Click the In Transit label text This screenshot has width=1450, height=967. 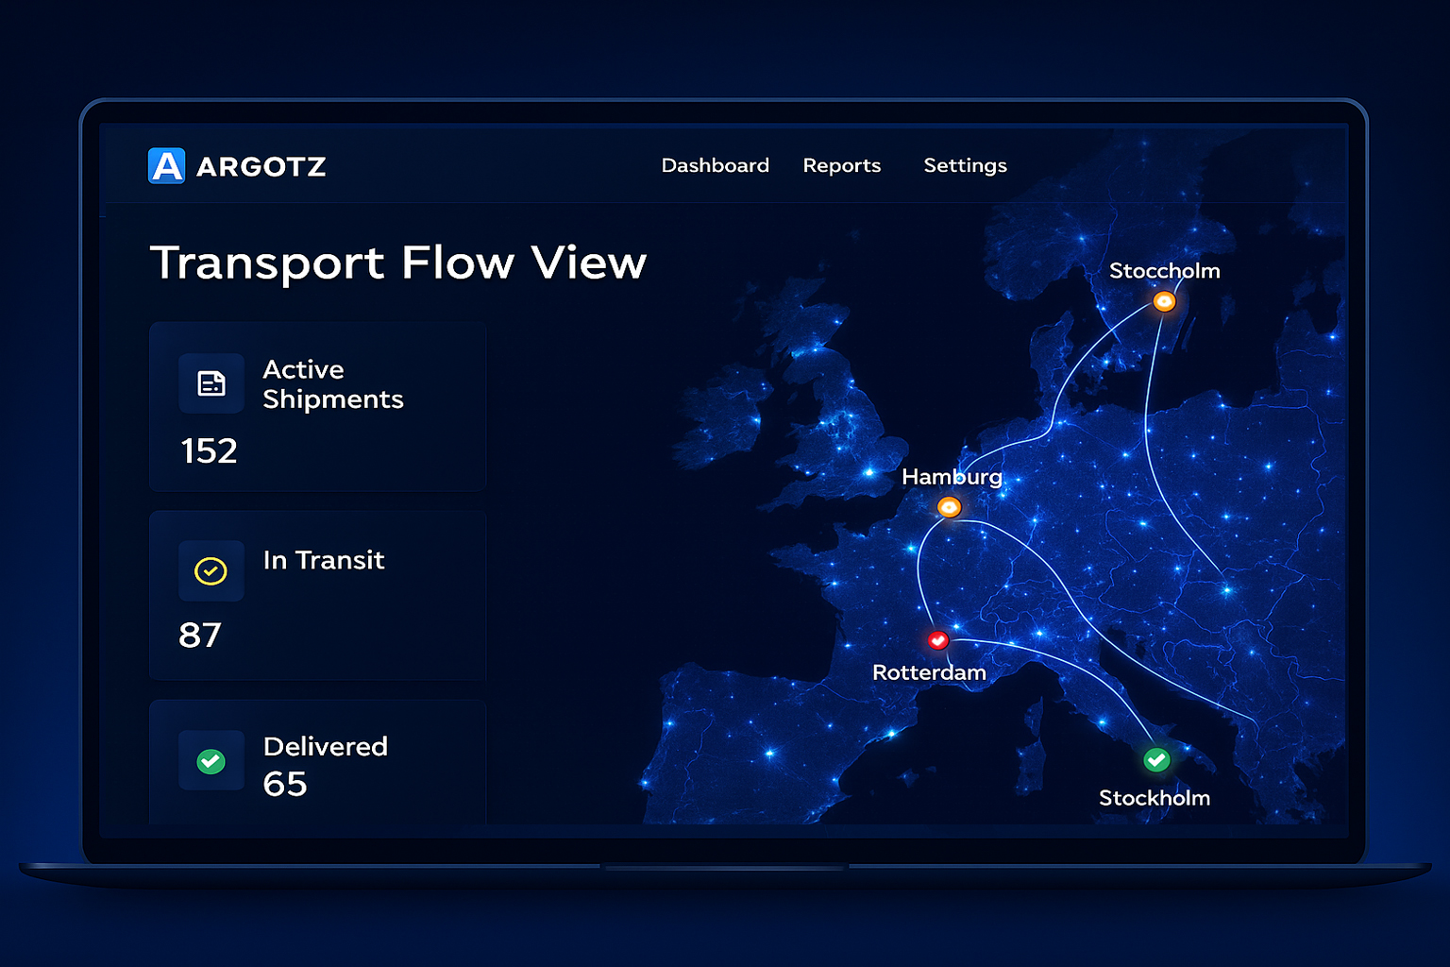click(x=324, y=560)
